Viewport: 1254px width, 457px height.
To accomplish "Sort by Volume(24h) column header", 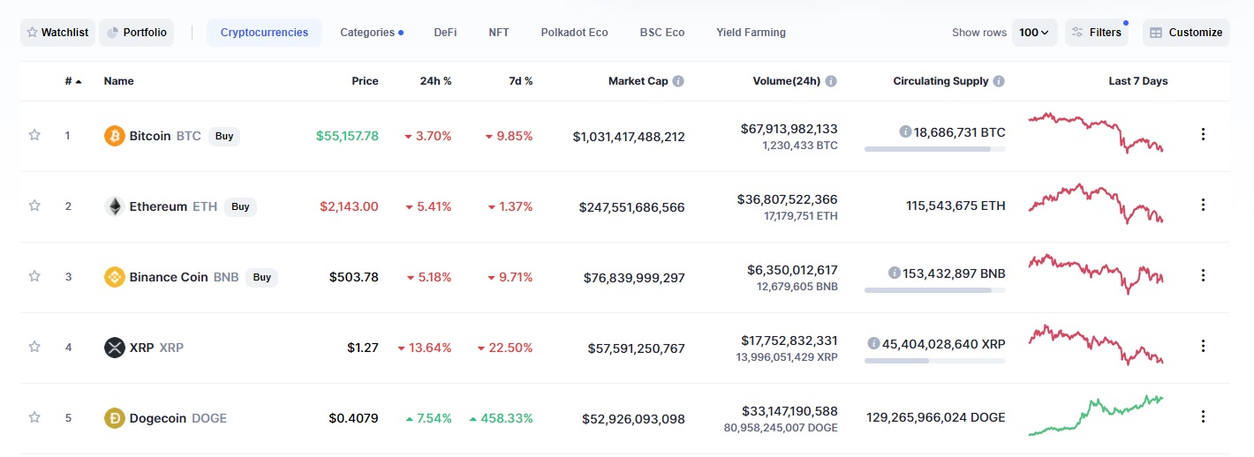I will (787, 81).
